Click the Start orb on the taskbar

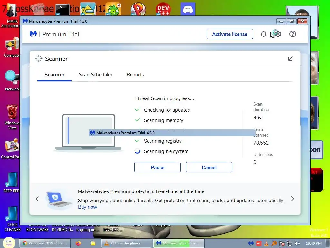(x=9, y=243)
